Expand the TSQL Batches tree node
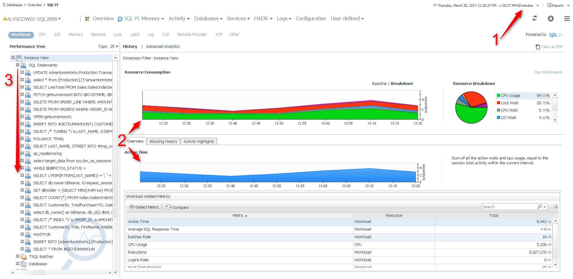This screenshot has height=279, width=573. pyautogui.click(x=17, y=256)
